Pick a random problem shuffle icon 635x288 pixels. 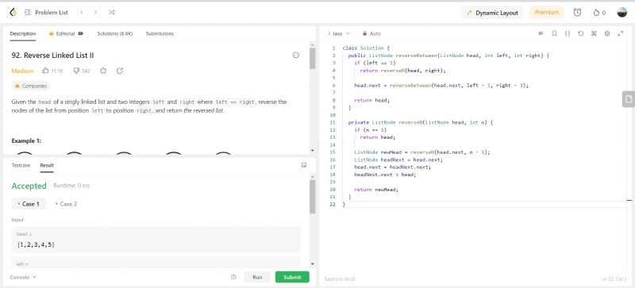click(111, 13)
